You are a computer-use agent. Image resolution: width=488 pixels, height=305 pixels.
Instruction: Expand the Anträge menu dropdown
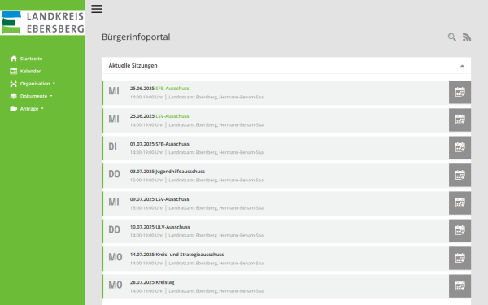[42, 109]
